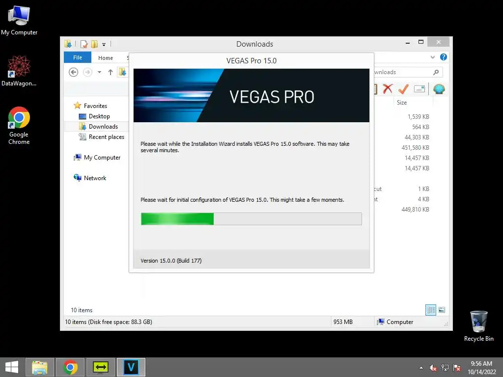Click the 953 MB status bar entry

(342, 322)
